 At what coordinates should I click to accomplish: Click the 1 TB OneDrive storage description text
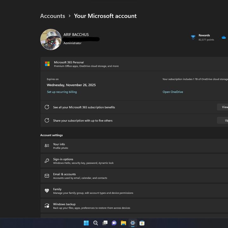pos(195,79)
